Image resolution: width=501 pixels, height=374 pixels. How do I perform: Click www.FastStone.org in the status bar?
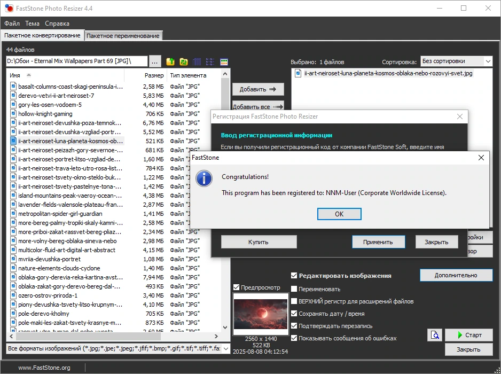tap(44, 367)
